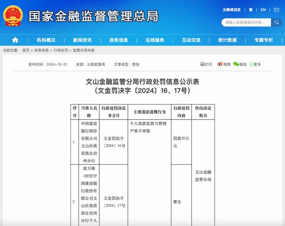Click the print icon 打印
The image size is (285, 226).
click(206, 64)
